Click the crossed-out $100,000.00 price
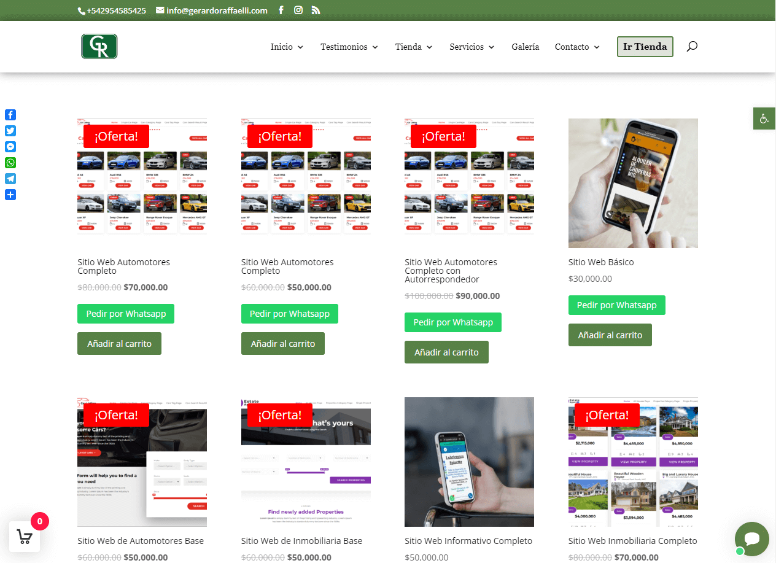This screenshot has height=563, width=776. [x=429, y=296]
